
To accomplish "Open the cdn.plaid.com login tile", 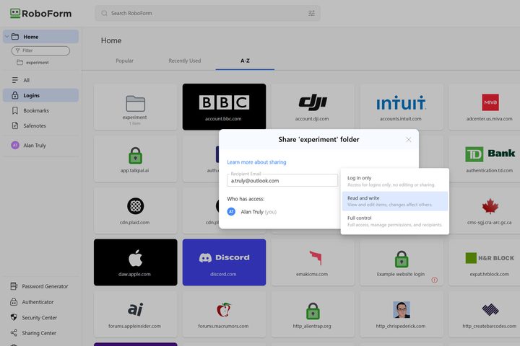I will [135, 210].
